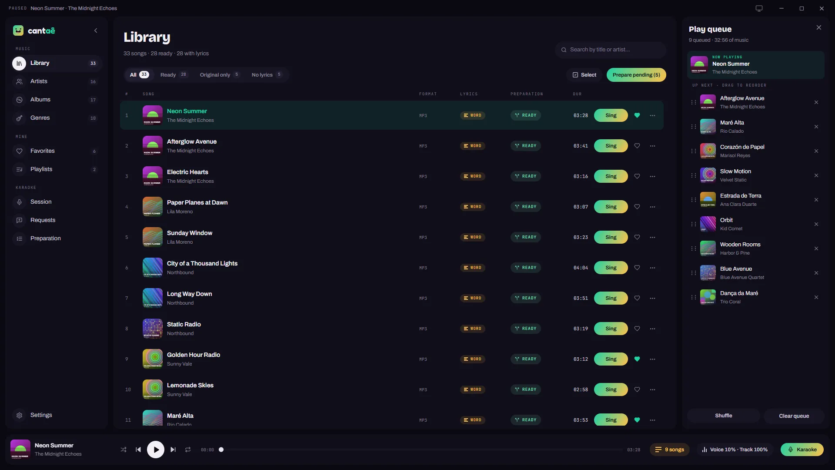Switch to the Original only filter
The image size is (835, 470).
(220, 75)
